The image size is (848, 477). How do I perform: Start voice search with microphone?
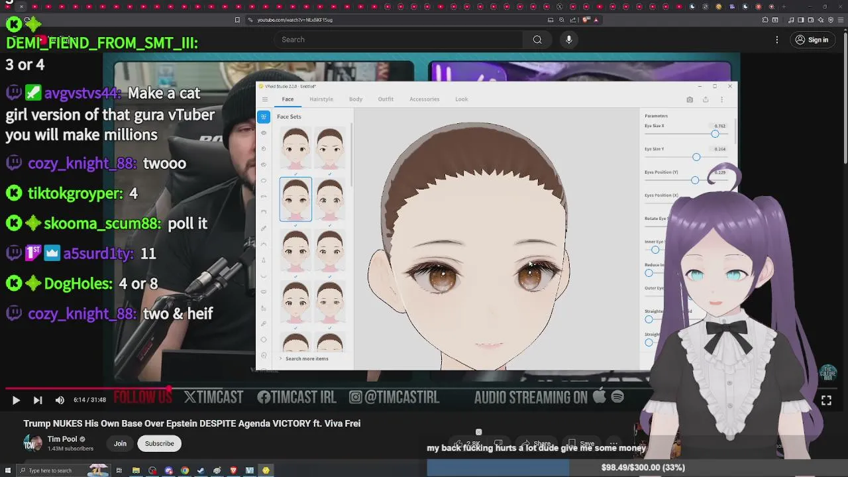[568, 40]
